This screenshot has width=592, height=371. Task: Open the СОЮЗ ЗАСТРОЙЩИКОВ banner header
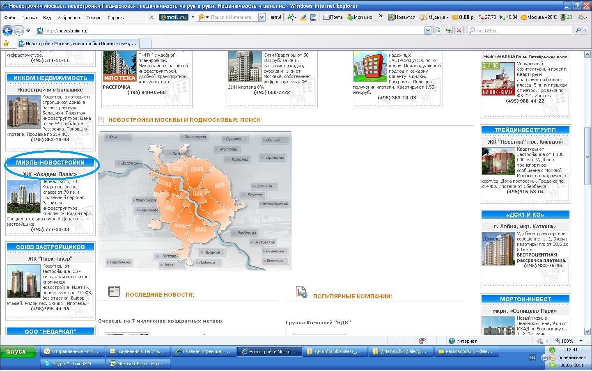click(50, 247)
